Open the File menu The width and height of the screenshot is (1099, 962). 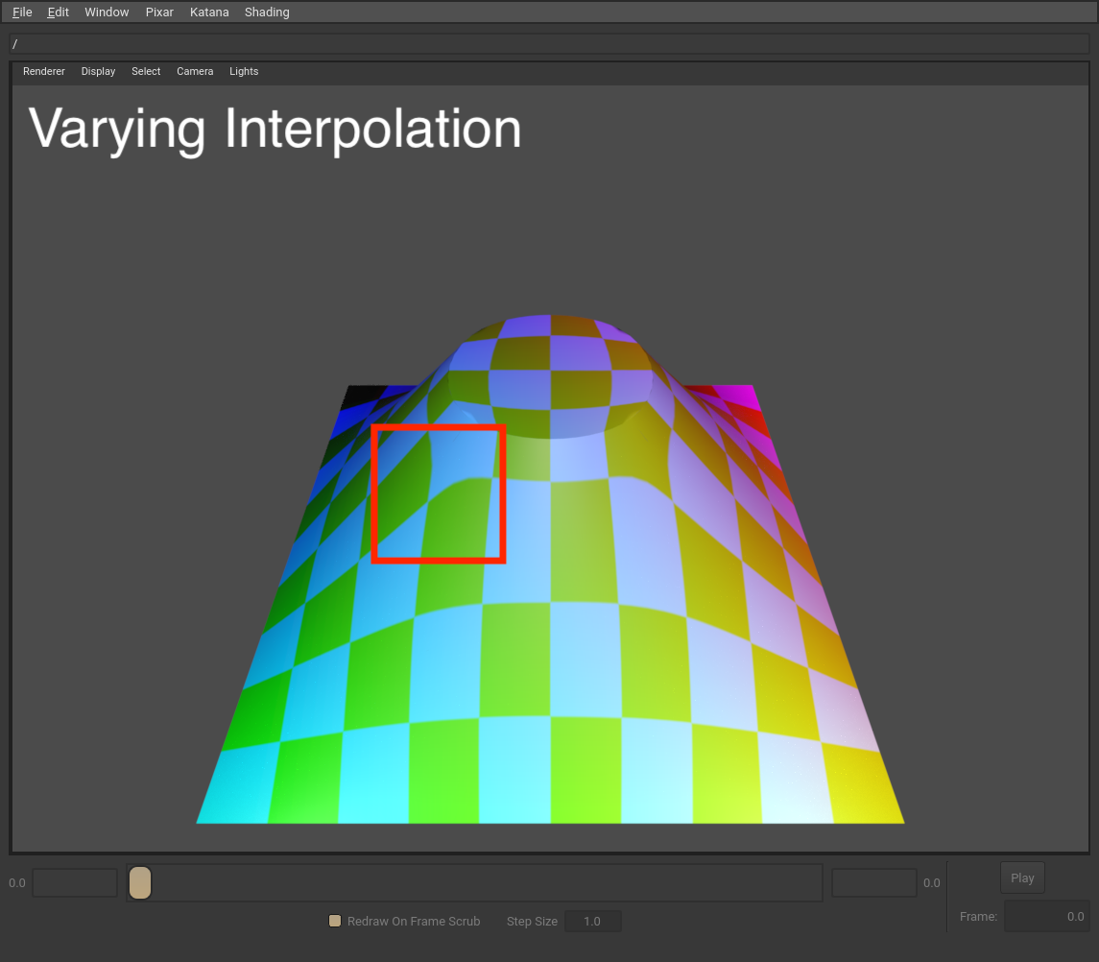point(21,12)
